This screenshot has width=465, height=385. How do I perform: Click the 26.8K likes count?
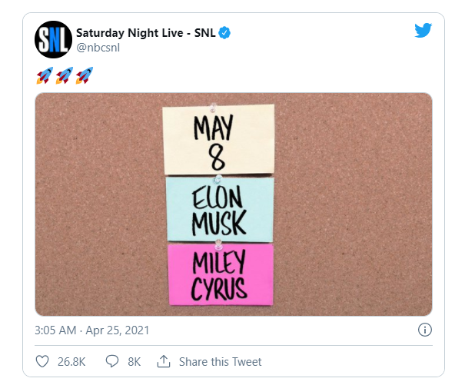71,361
